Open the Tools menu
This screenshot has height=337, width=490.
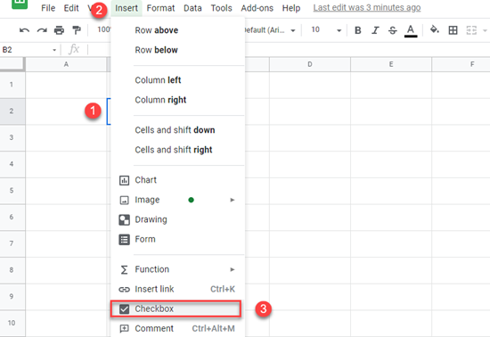[x=221, y=8]
